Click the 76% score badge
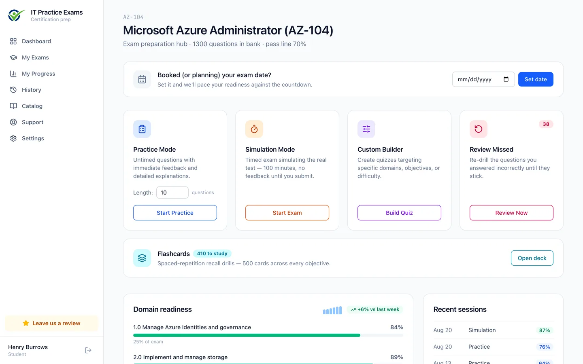 (x=545, y=347)
